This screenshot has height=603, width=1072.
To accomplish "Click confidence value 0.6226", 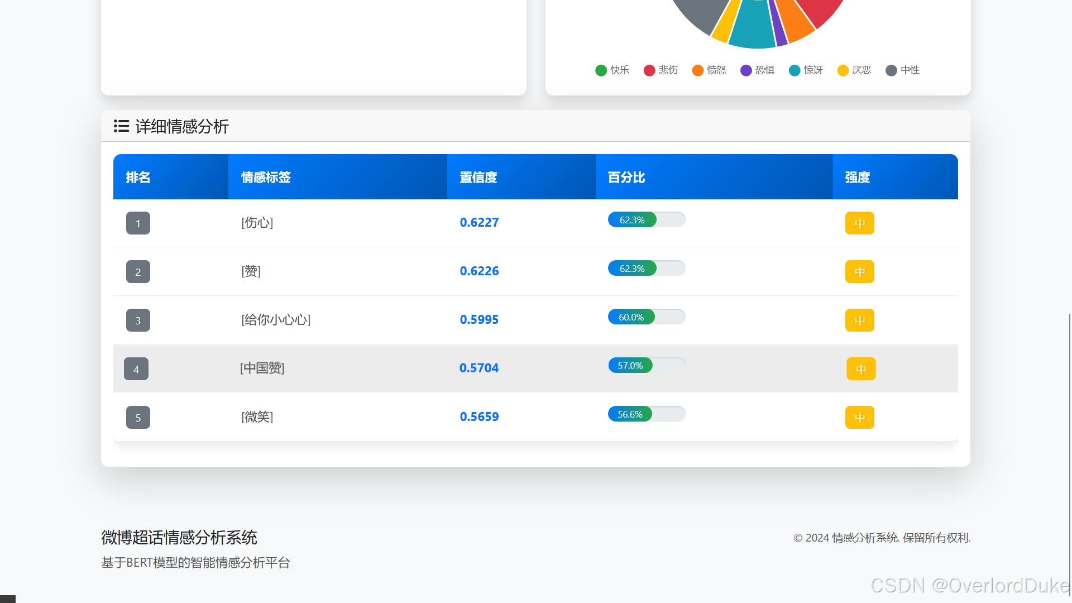I will click(x=480, y=271).
